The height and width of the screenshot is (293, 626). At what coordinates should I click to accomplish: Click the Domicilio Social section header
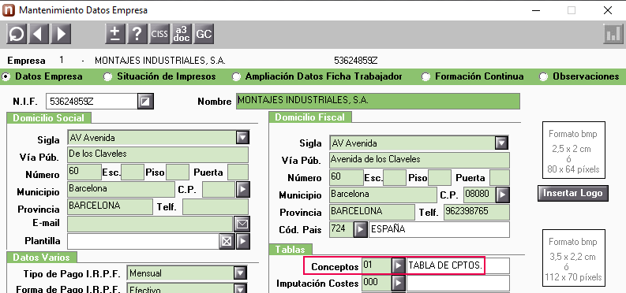(x=49, y=118)
